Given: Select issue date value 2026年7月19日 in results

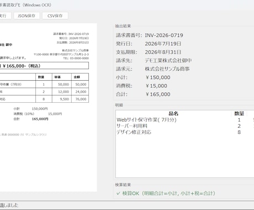Looking at the screenshot, I should (163, 44).
